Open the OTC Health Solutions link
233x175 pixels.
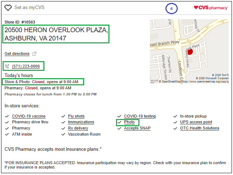click(199, 128)
